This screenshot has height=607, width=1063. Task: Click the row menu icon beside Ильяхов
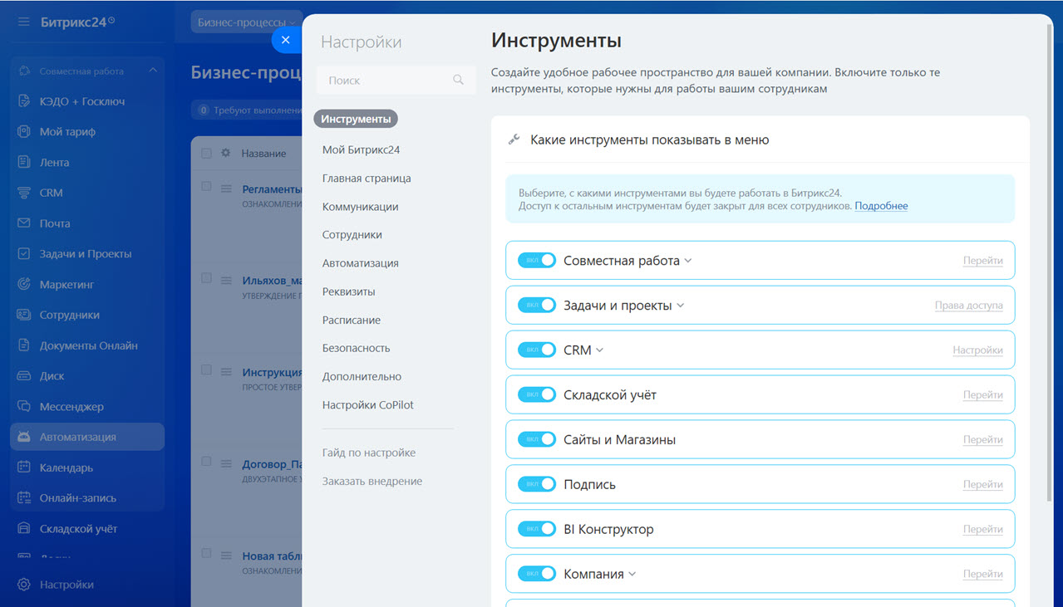point(226,281)
